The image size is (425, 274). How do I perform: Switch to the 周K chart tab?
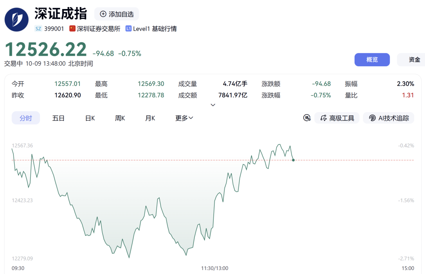pyautogui.click(x=120, y=118)
